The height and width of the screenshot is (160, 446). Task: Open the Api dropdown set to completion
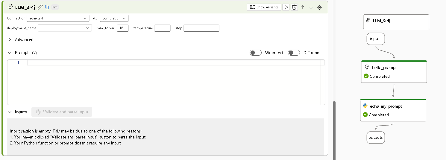114,18
